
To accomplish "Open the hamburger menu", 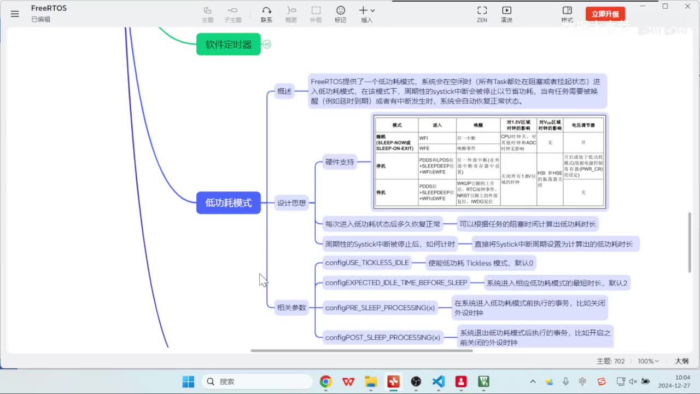I will pyautogui.click(x=15, y=14).
